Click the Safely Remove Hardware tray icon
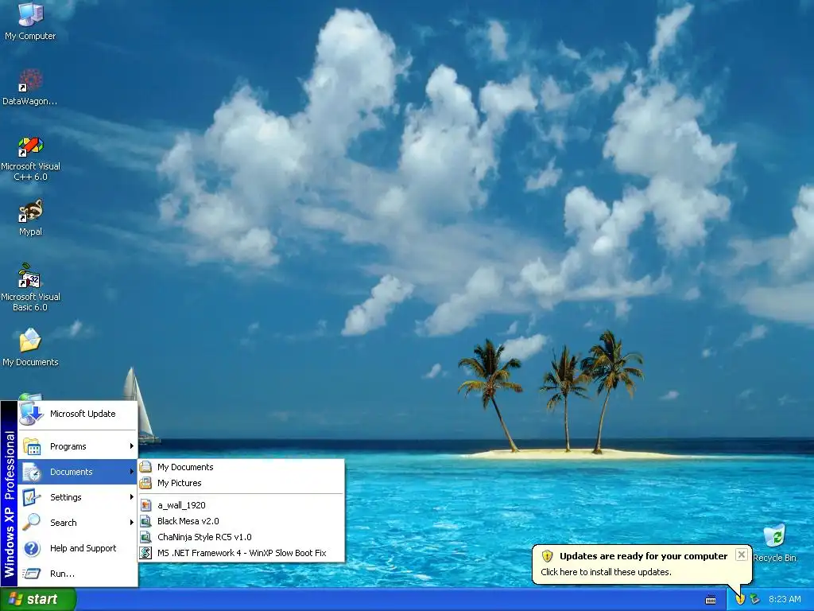The width and height of the screenshot is (814, 611). click(755, 600)
